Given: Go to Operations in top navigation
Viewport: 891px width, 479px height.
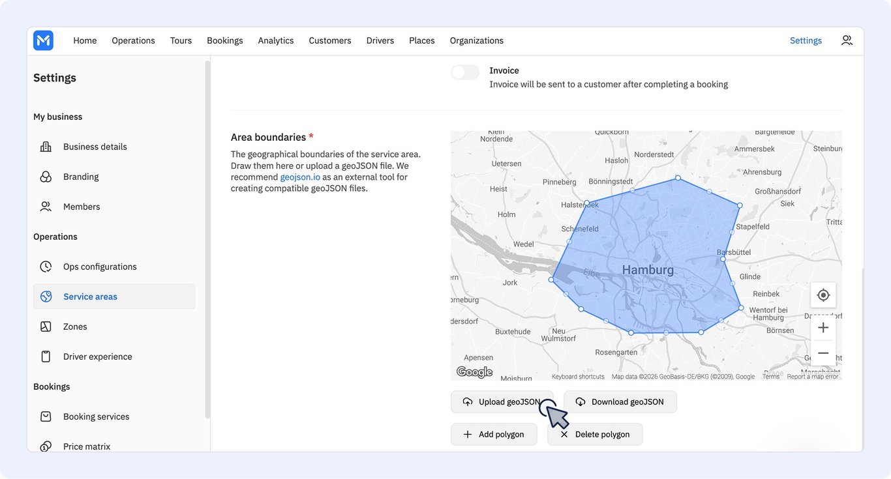Looking at the screenshot, I should coord(133,40).
